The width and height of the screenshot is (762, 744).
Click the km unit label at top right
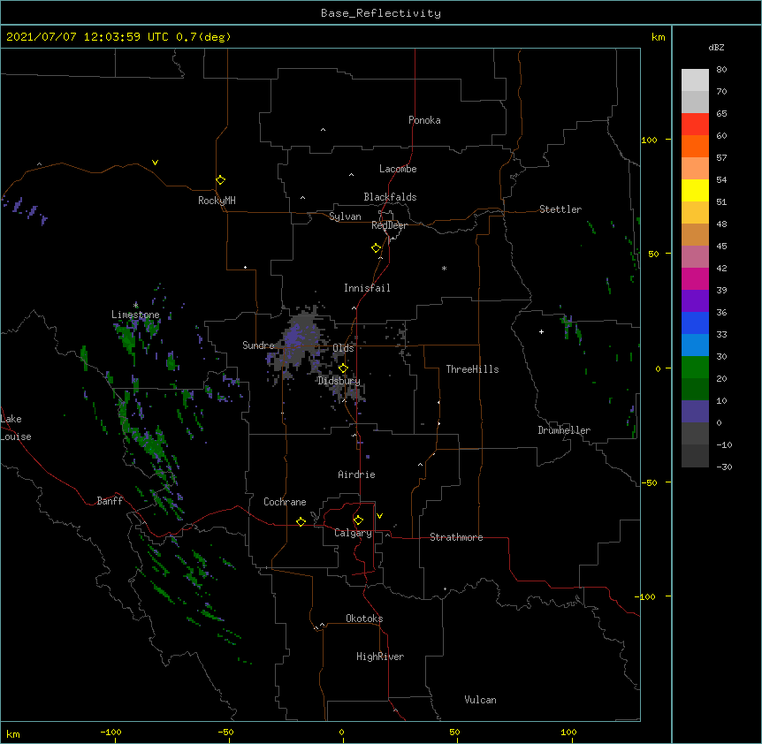[658, 37]
